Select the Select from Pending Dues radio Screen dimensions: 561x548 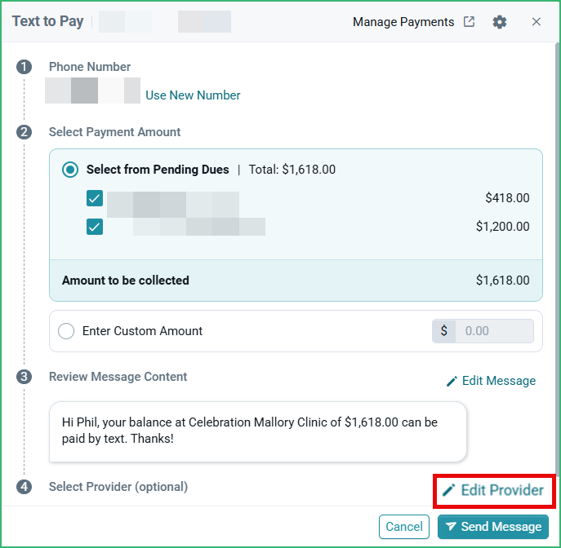[70, 170]
